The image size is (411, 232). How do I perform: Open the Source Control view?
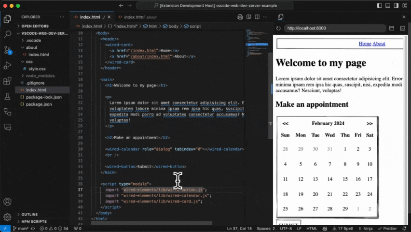pyautogui.click(x=7, y=50)
